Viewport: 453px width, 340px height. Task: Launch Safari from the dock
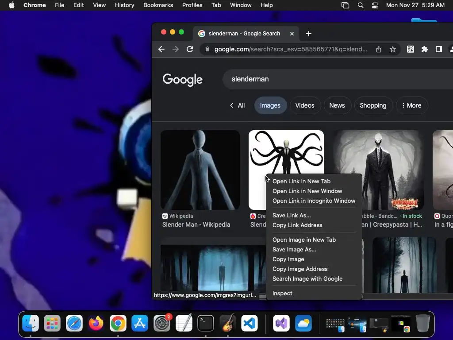point(74,323)
